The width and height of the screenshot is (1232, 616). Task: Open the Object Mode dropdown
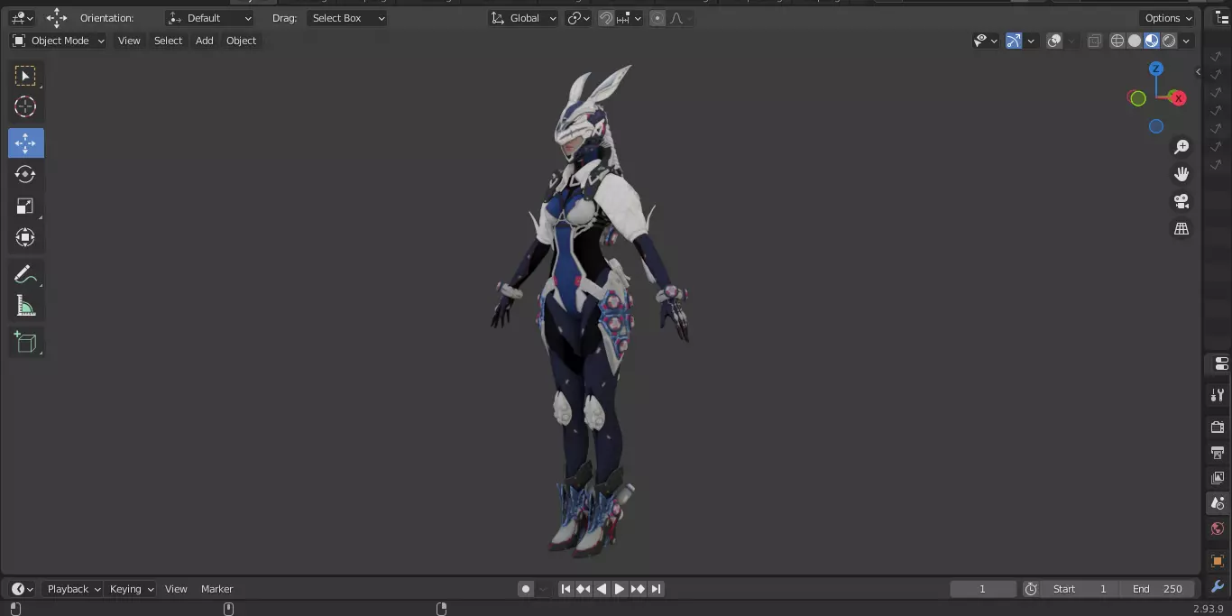[x=59, y=41]
